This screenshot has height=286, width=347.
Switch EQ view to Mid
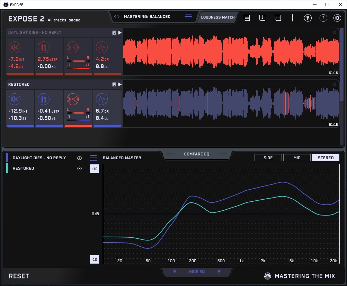[297, 158]
